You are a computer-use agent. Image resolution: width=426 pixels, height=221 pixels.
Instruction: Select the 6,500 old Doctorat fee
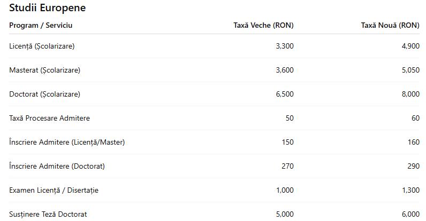[x=284, y=94]
